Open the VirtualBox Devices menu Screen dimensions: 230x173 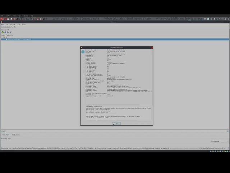pyautogui.click(x=26, y=16)
